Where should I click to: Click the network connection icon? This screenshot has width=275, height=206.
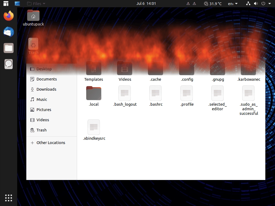click(x=248, y=3)
